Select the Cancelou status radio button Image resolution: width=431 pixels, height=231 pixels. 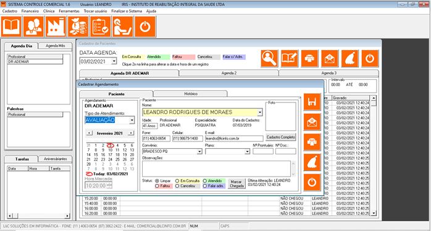click(x=177, y=186)
